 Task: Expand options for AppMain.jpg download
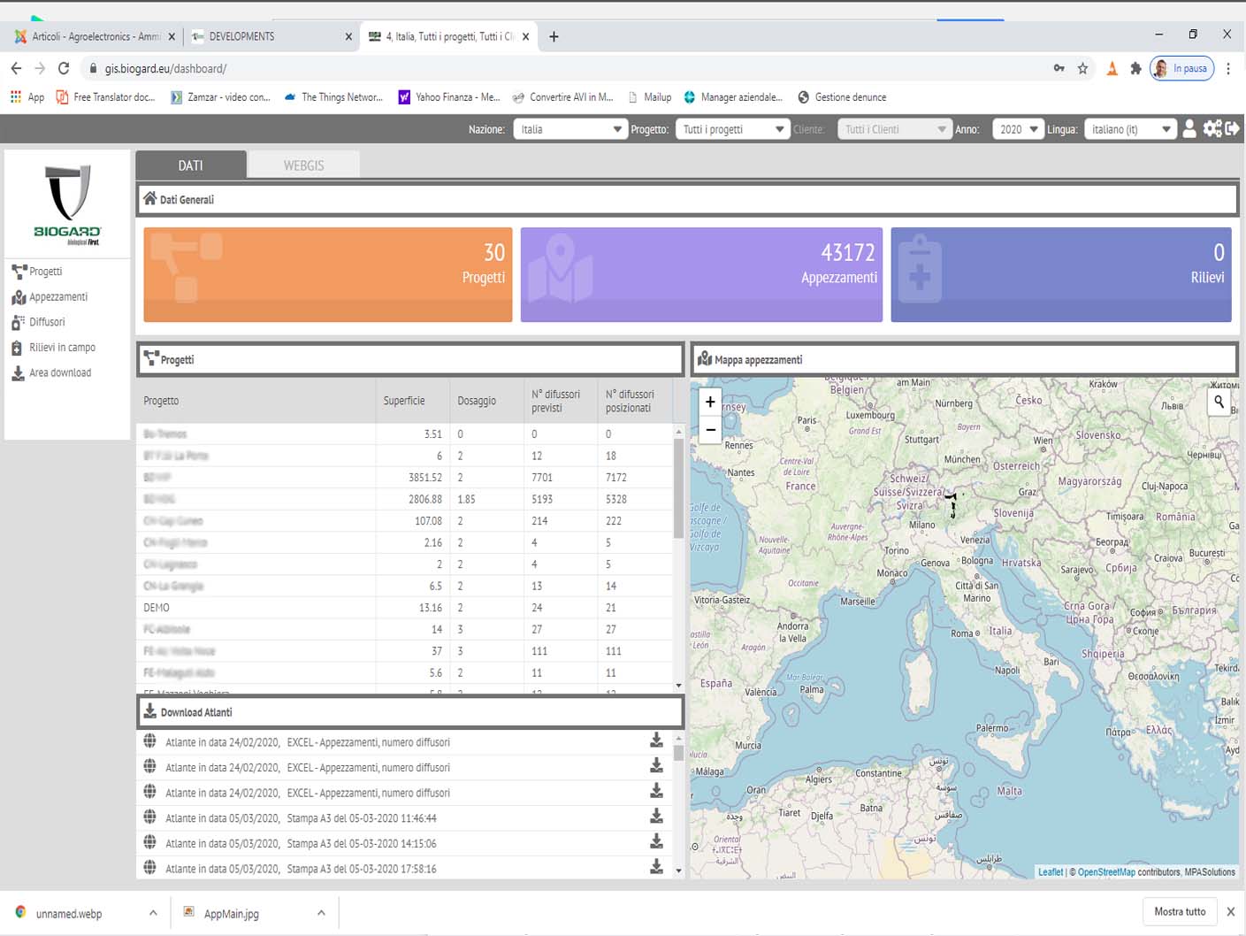[x=321, y=913]
